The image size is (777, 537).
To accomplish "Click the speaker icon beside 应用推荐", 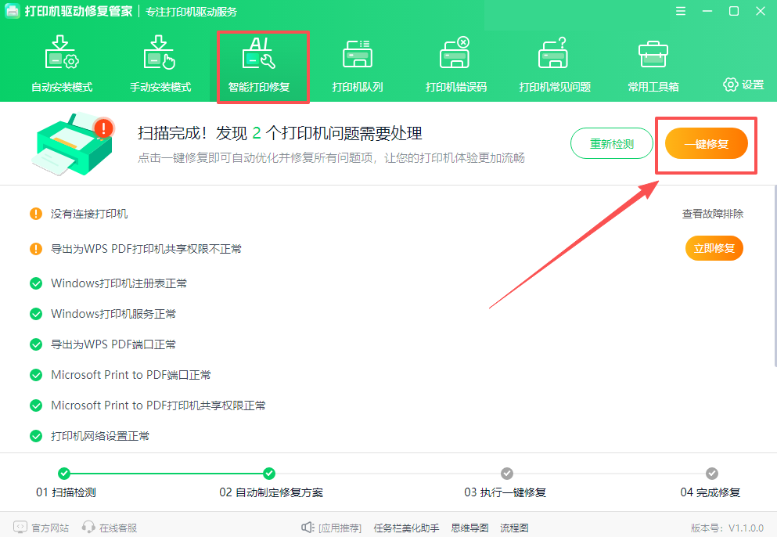I will [x=308, y=526].
